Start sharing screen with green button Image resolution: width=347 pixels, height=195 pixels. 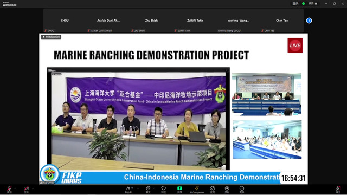[179, 189]
